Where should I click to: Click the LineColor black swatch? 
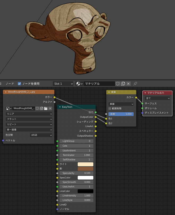coord(85,191)
